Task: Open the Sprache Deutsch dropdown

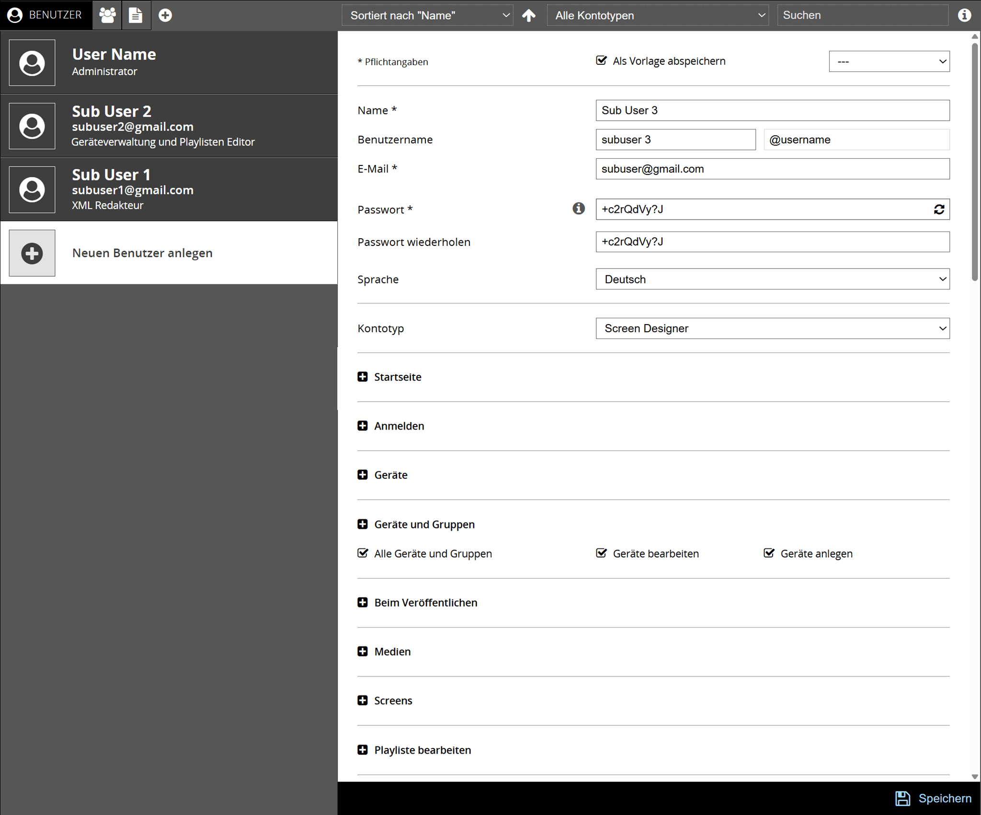Action: click(772, 279)
